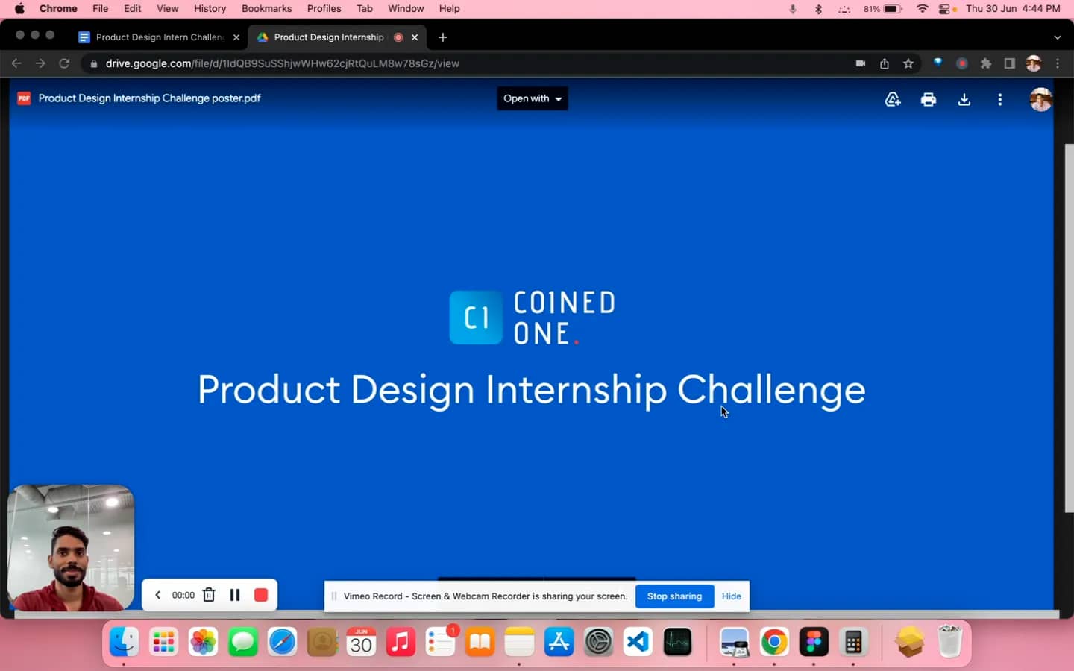Print the PDF with the printer icon
The height and width of the screenshot is (671, 1074).
(x=929, y=99)
